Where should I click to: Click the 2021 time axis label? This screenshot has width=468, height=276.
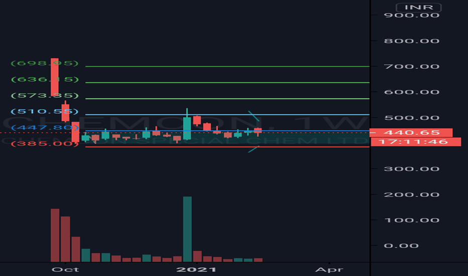point(196,270)
